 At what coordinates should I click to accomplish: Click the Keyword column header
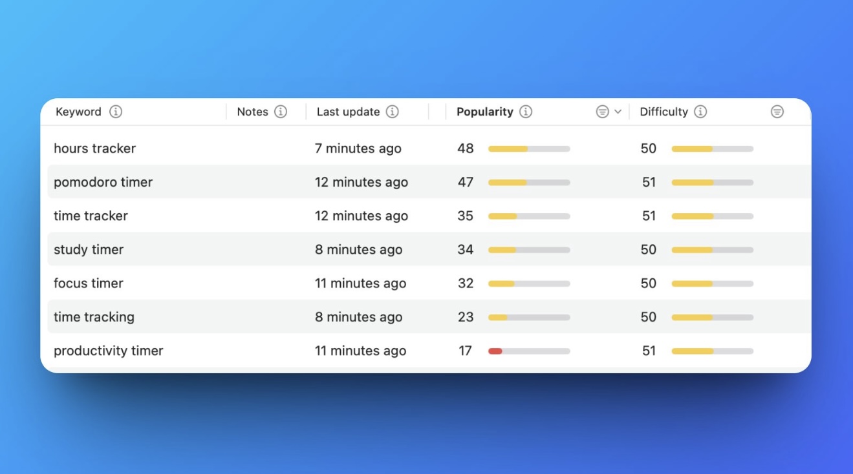pos(78,112)
